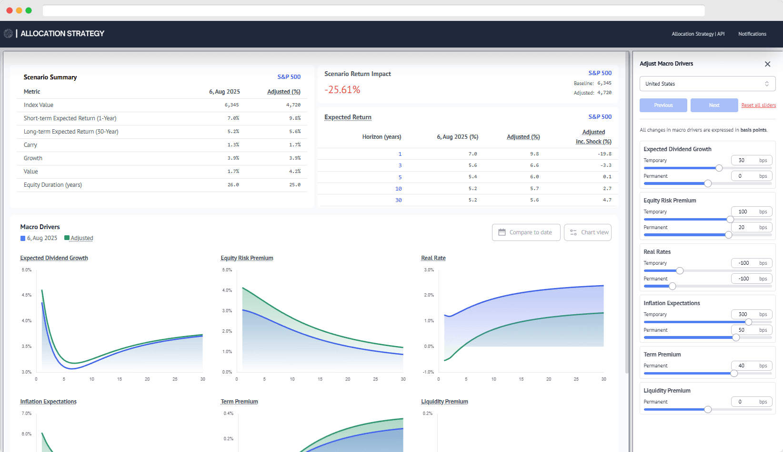This screenshot has height=452, width=783.
Task: Click the Real Rate chart title
Action: (433, 258)
